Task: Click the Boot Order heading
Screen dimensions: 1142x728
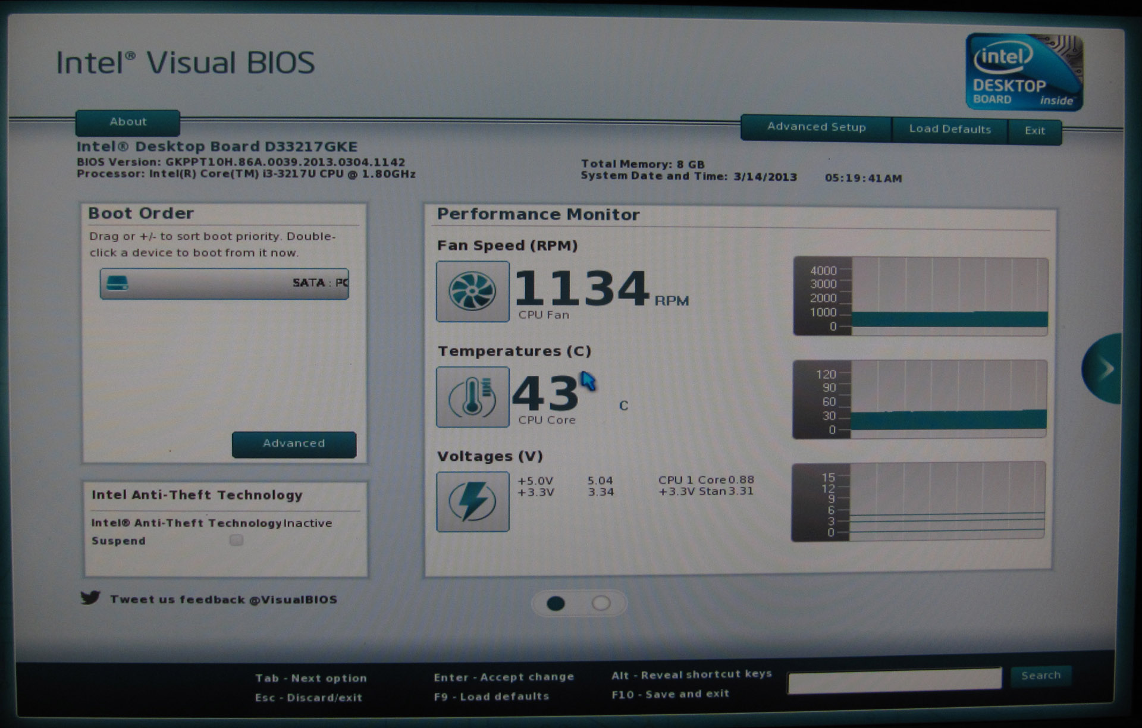Action: point(141,213)
